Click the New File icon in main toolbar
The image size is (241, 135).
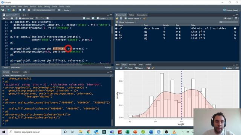click(3, 10)
